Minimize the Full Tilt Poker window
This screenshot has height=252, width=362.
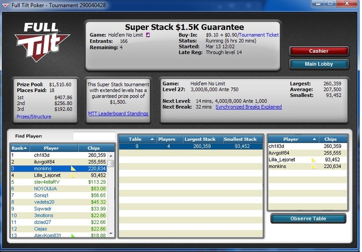click(x=319, y=4)
